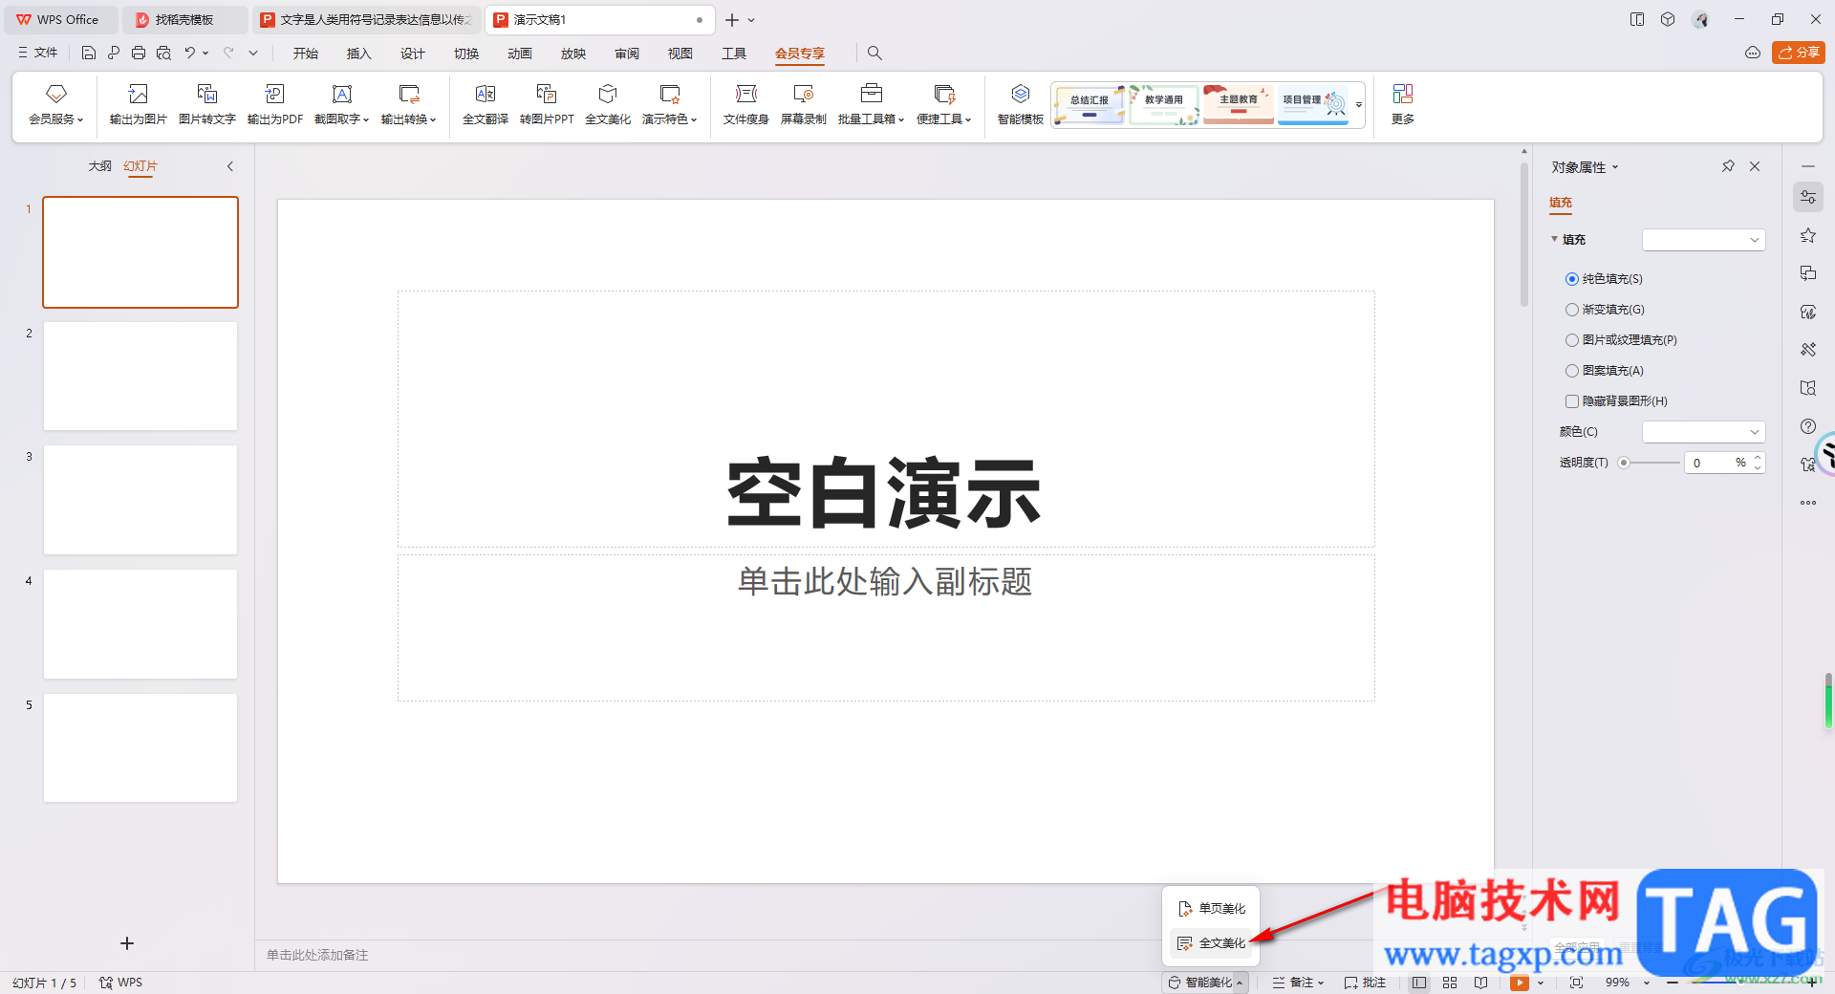Screen dimensions: 1835x994
Task: Open the 填充 preset dropdown
Action: 1703,240
